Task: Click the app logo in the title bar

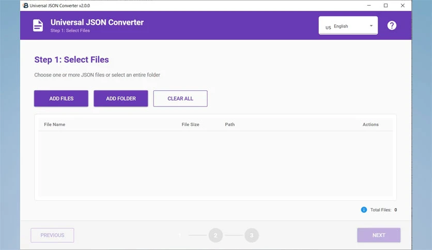Action: pos(25,6)
